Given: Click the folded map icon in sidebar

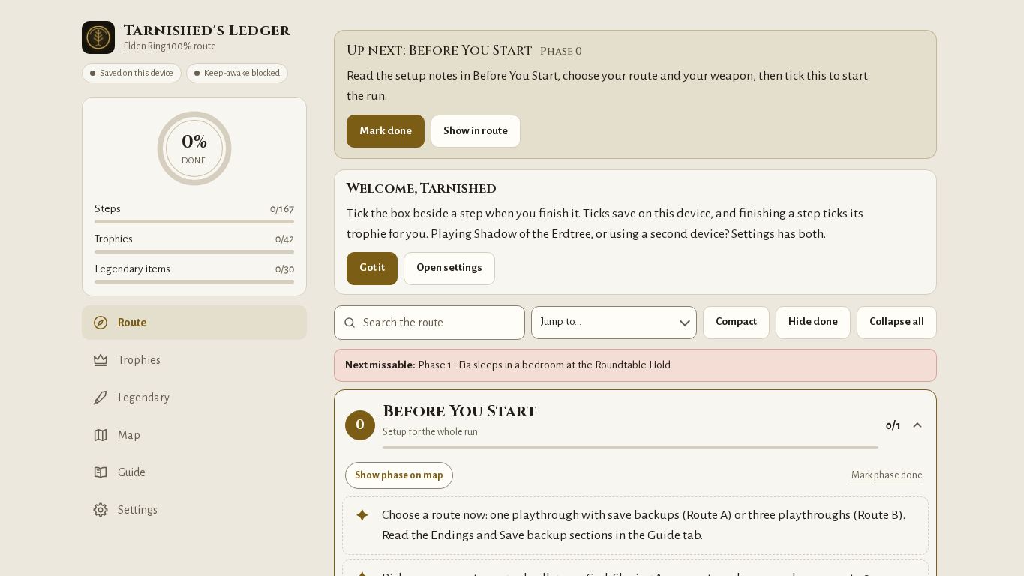Looking at the screenshot, I should click(x=101, y=435).
